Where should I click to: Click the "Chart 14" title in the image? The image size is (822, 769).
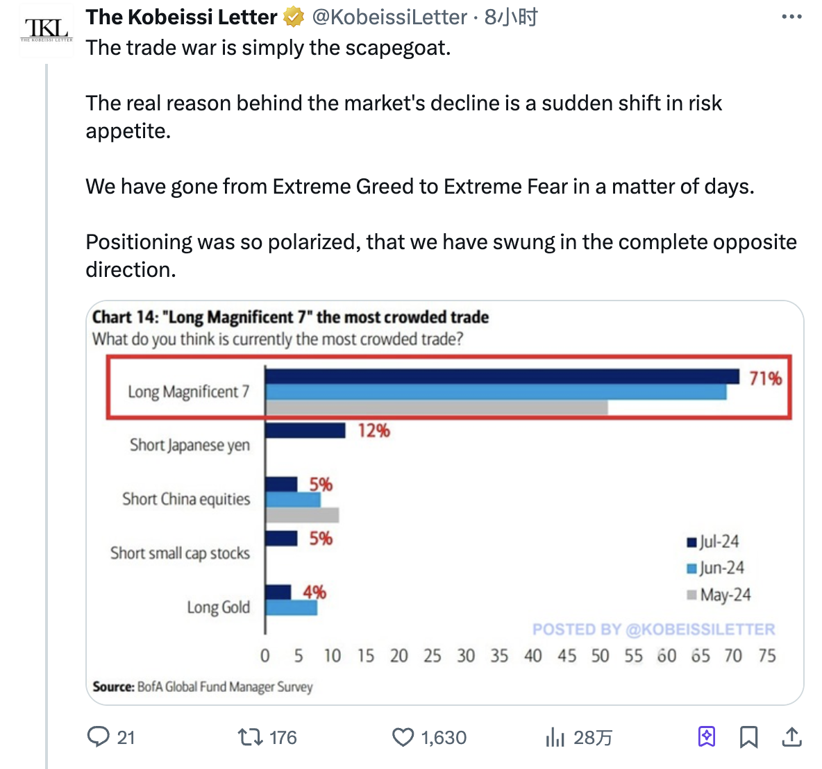[290, 317]
